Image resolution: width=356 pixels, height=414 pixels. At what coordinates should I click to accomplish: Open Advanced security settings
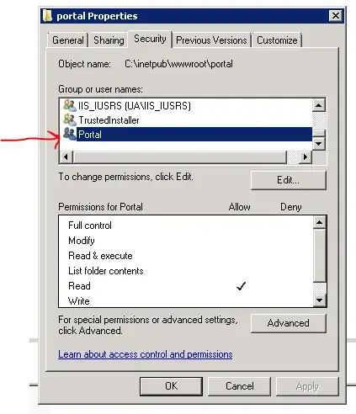point(289,323)
